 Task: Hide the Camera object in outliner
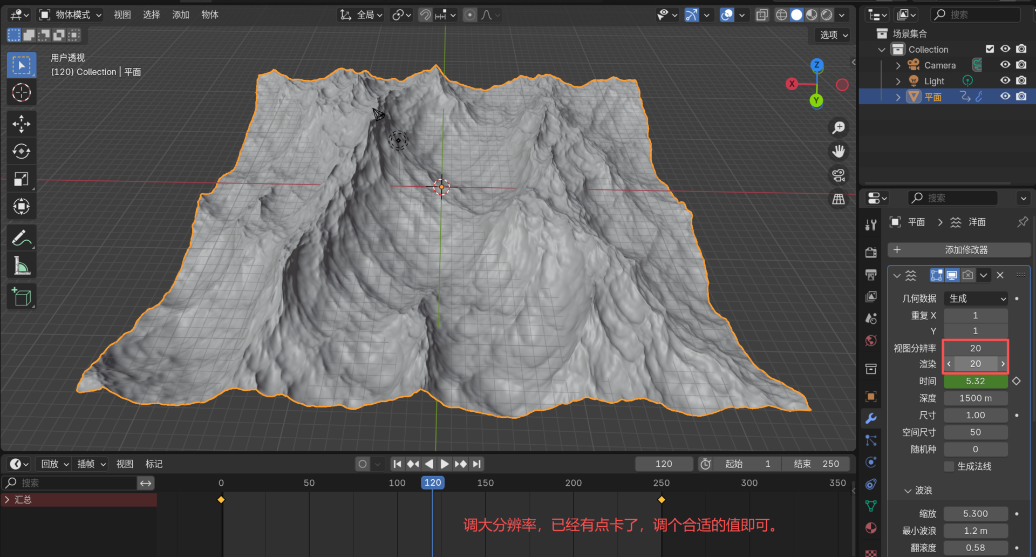pos(1005,65)
